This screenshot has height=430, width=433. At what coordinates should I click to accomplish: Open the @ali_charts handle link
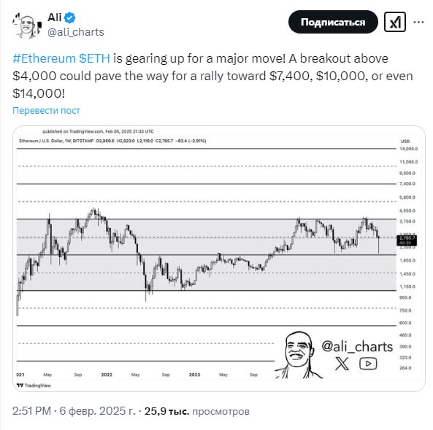(76, 32)
